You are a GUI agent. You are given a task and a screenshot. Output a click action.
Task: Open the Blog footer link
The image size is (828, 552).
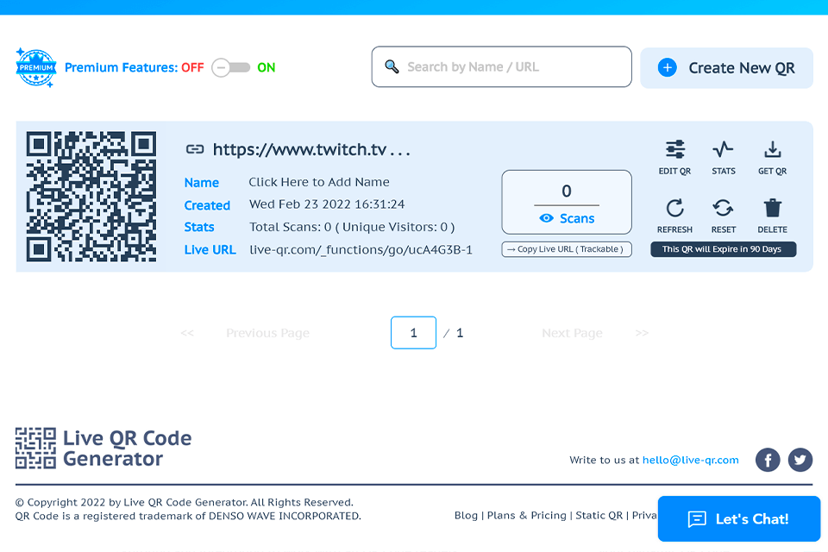pos(466,515)
